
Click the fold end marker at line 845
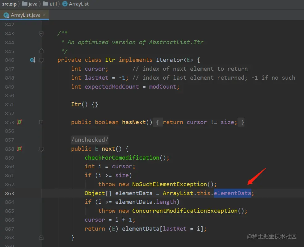tap(41, 51)
